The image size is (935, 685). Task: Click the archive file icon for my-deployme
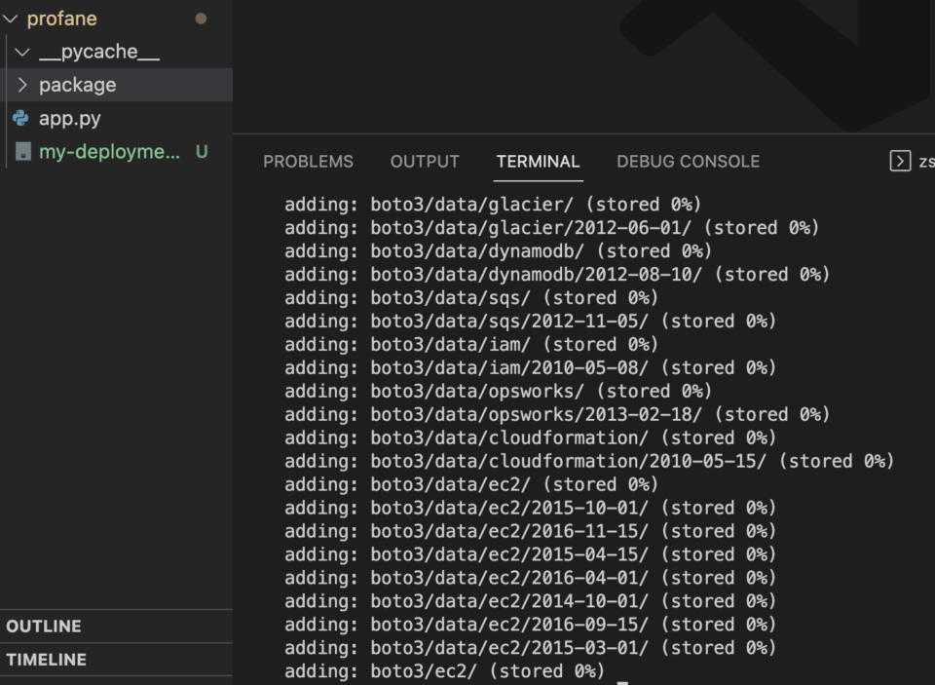22,152
